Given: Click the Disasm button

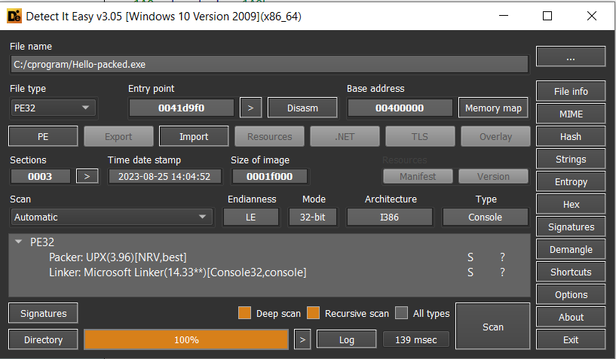Looking at the screenshot, I should tap(302, 108).
